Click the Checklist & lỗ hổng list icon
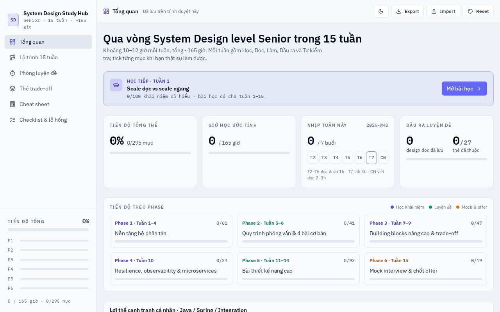This screenshot has width=500, height=312. (12, 120)
